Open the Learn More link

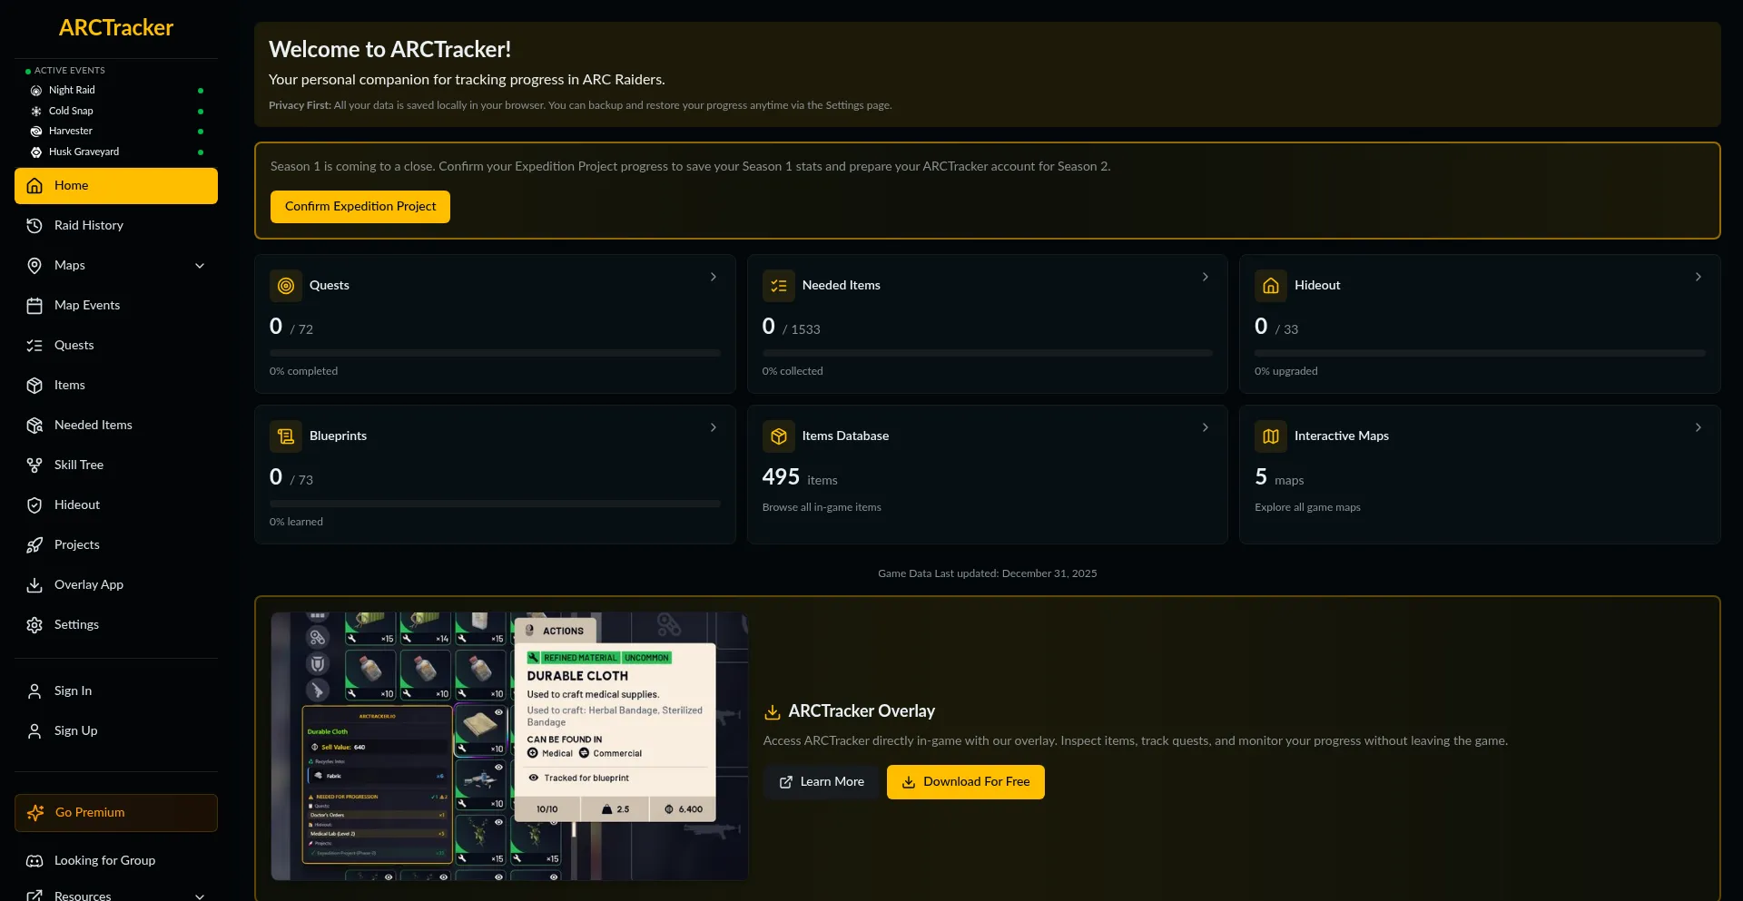click(x=821, y=781)
